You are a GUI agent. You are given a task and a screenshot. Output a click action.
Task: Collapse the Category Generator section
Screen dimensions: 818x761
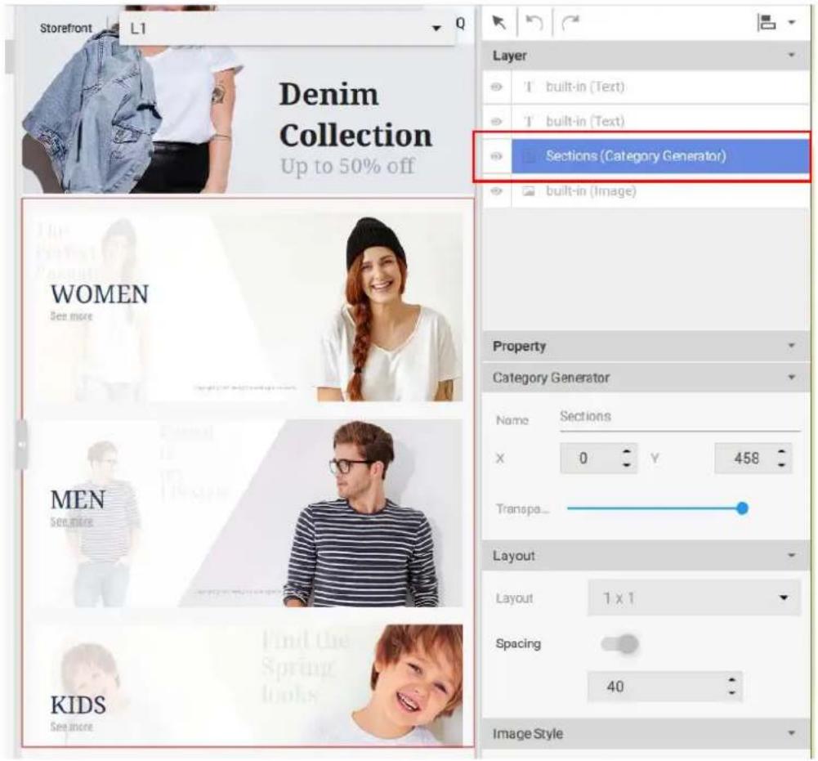coord(791,377)
